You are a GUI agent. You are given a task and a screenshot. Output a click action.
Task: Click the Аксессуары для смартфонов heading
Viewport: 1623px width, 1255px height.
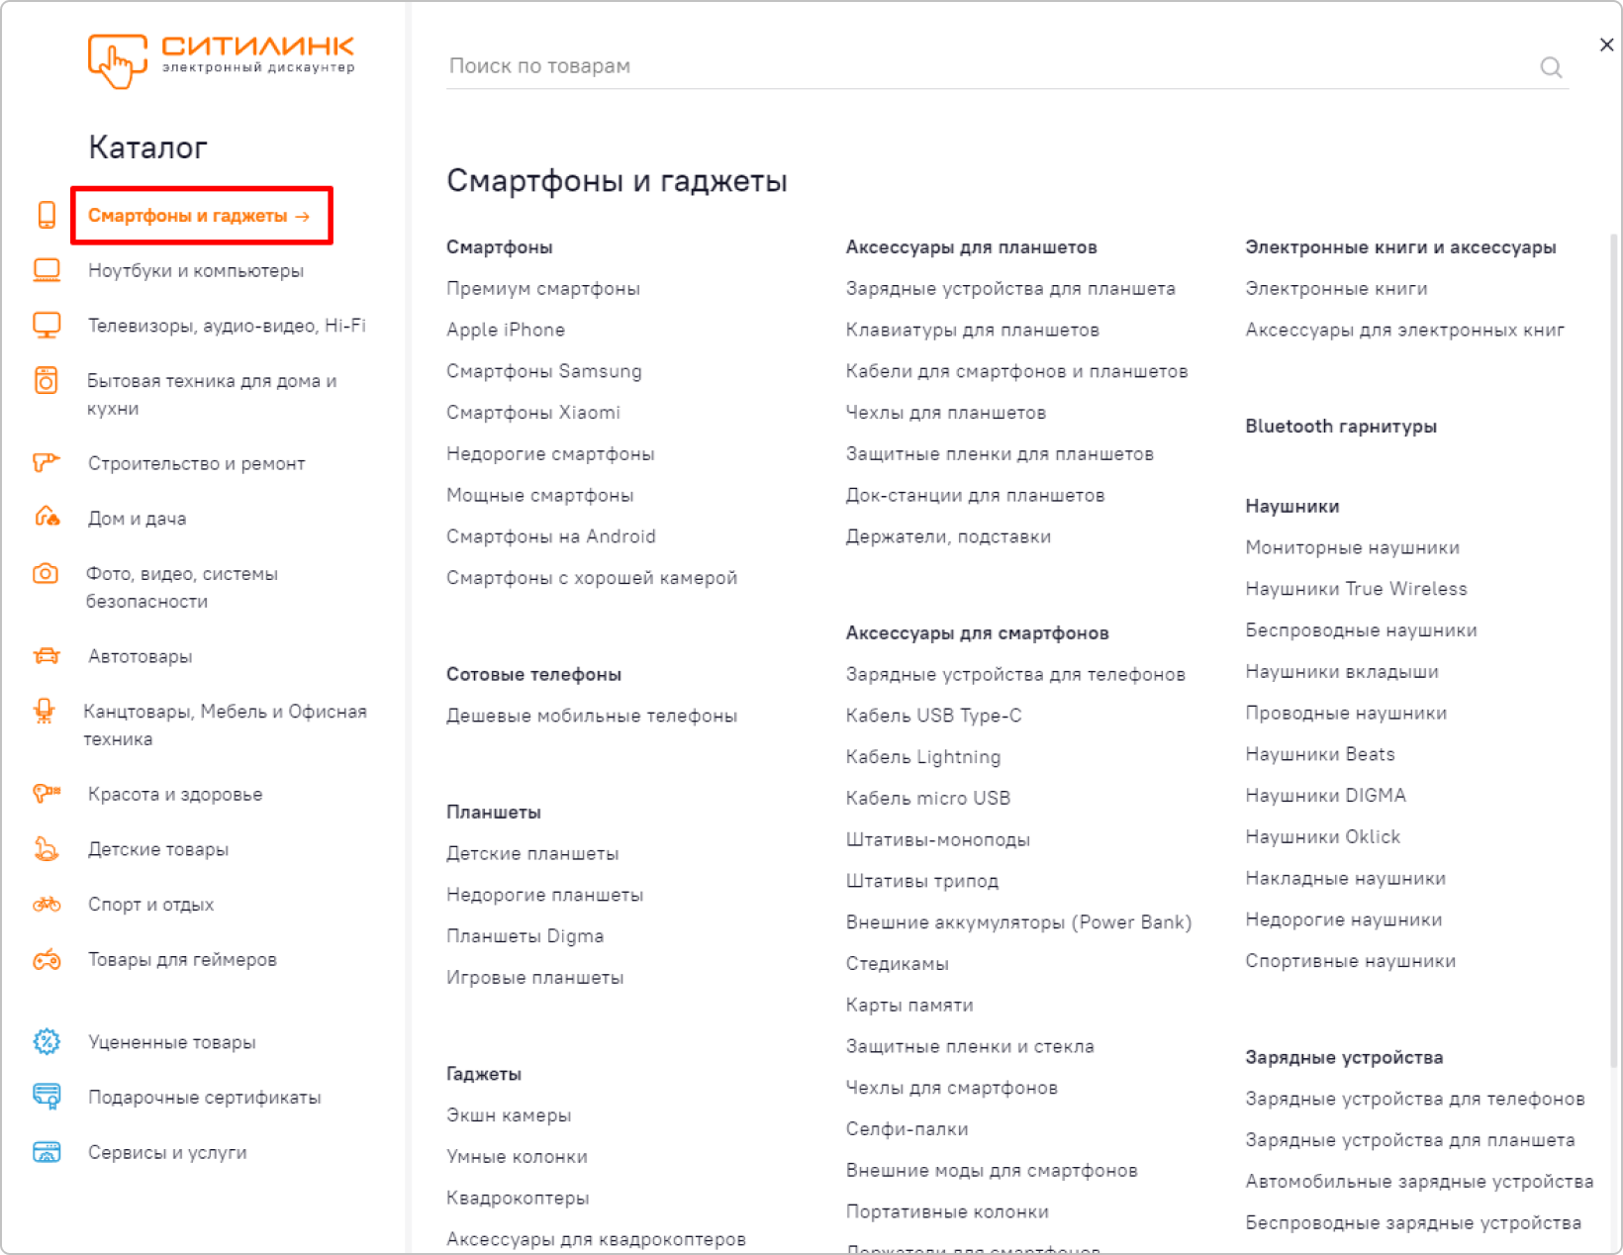pos(978,633)
